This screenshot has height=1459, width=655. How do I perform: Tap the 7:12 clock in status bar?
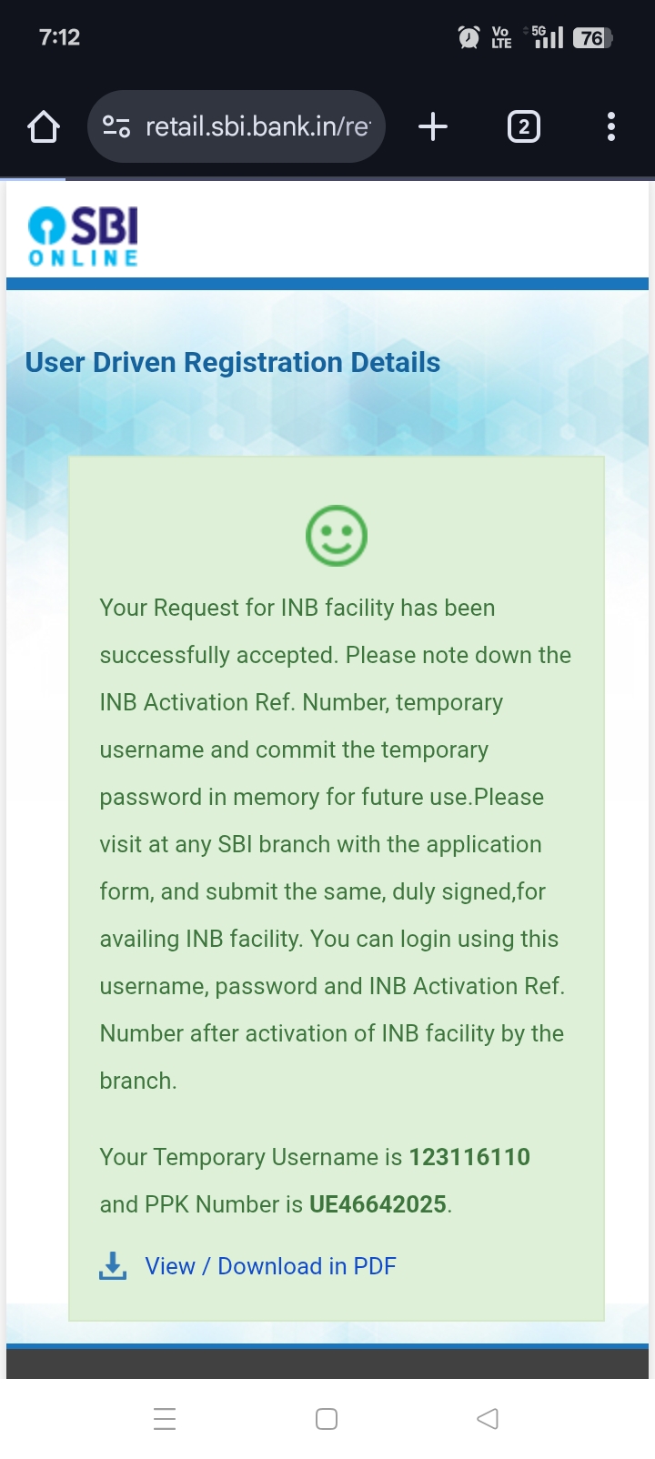pos(59,37)
